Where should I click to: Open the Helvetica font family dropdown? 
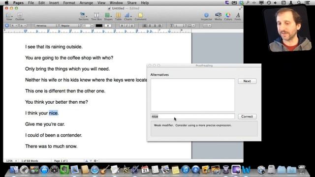tap(46, 26)
